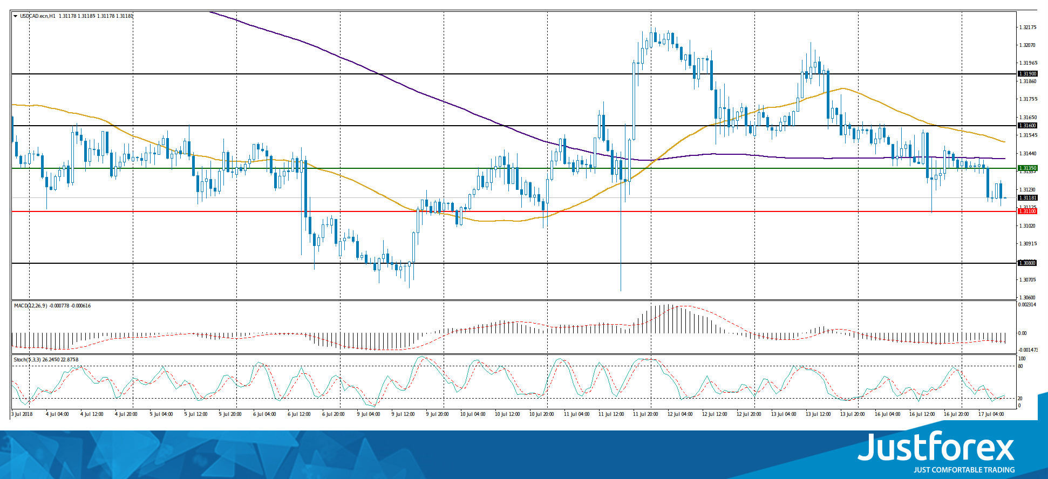Click the 16 Jul 12:00 time axis label
The image size is (1048, 479).
point(921,414)
